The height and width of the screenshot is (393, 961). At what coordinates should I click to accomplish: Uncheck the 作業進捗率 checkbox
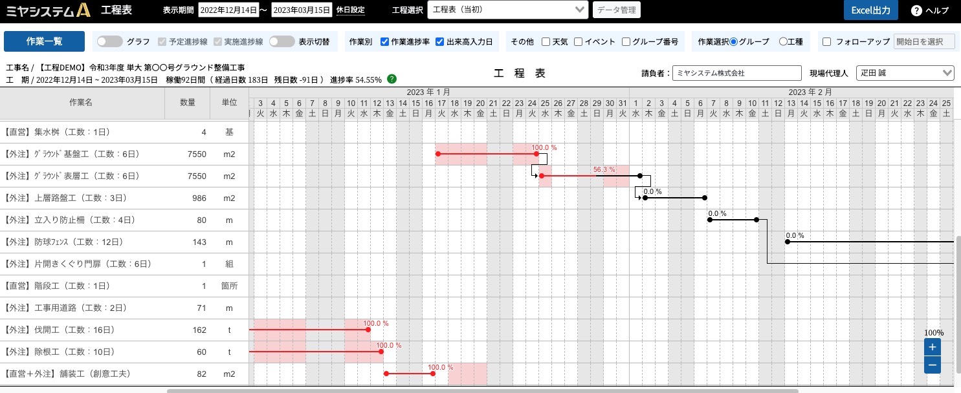[384, 41]
